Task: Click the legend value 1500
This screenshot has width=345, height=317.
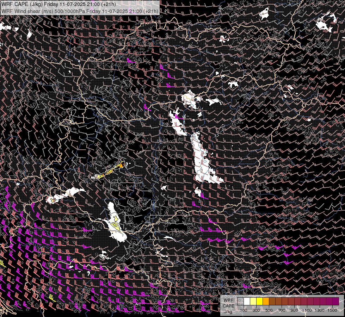Action: pos(332,310)
